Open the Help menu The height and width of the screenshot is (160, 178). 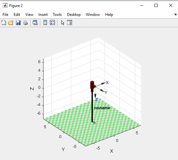109,15
